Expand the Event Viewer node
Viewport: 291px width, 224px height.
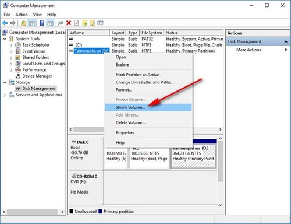pos(11,51)
